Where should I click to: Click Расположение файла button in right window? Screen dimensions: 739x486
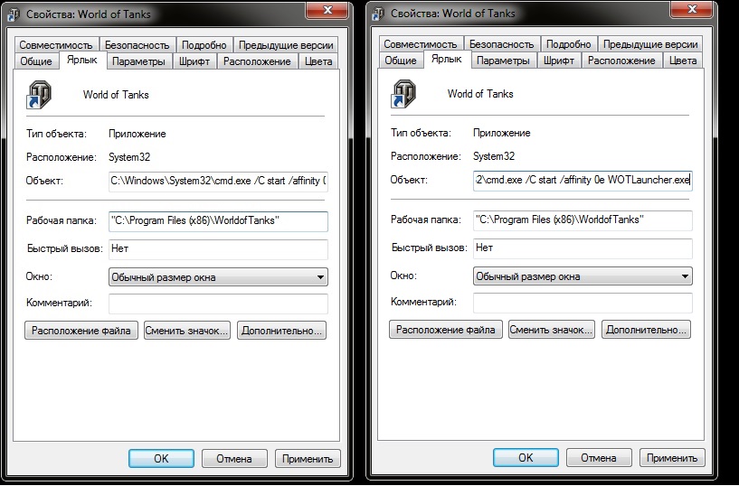pos(446,330)
